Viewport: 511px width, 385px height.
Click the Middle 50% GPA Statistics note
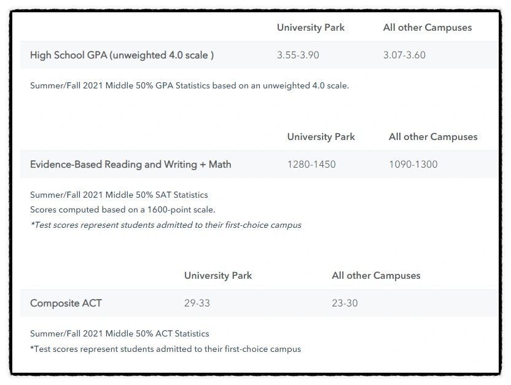pos(189,85)
